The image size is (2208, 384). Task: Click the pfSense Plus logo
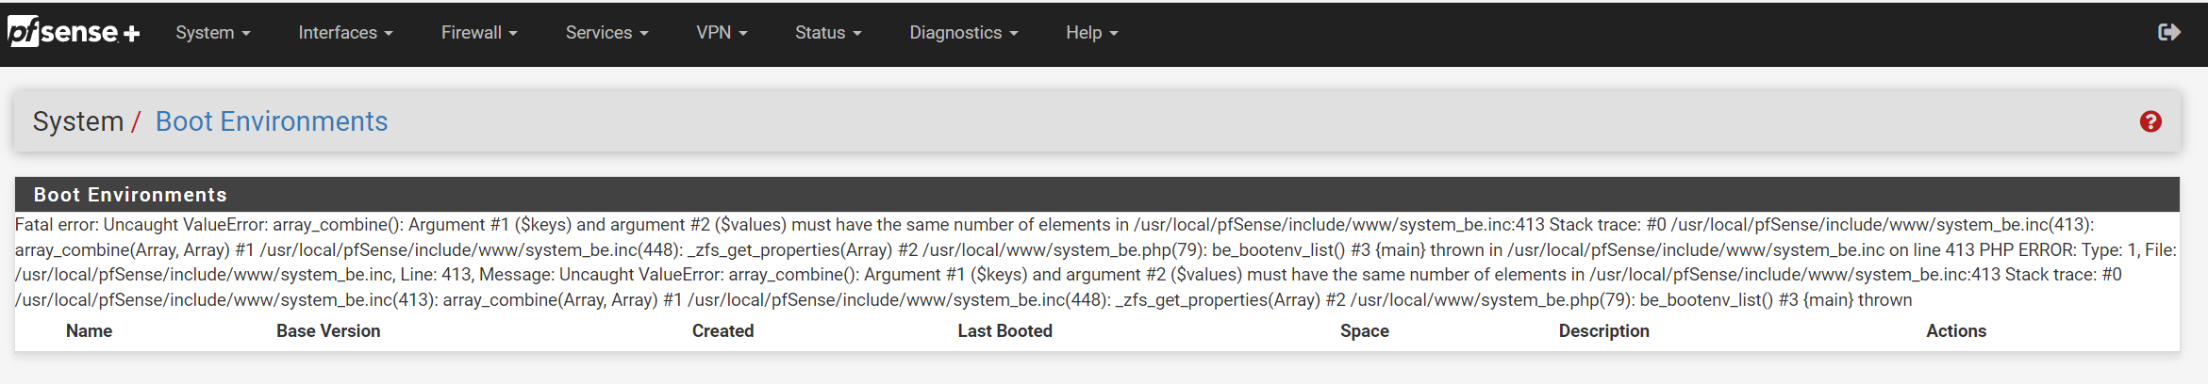click(x=74, y=33)
